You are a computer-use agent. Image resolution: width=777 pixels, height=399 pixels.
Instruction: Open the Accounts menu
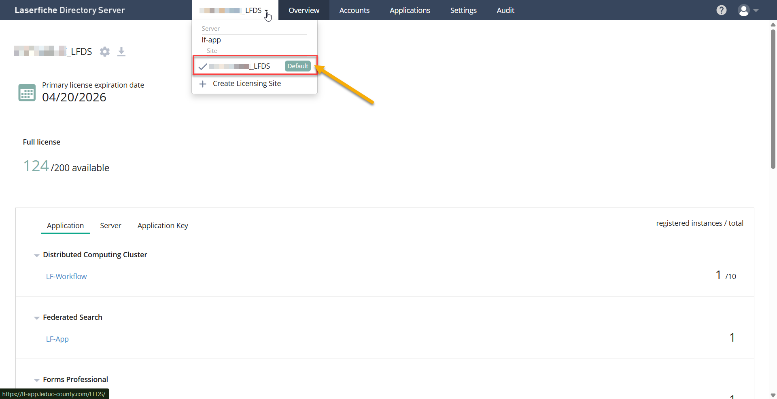[355, 10]
